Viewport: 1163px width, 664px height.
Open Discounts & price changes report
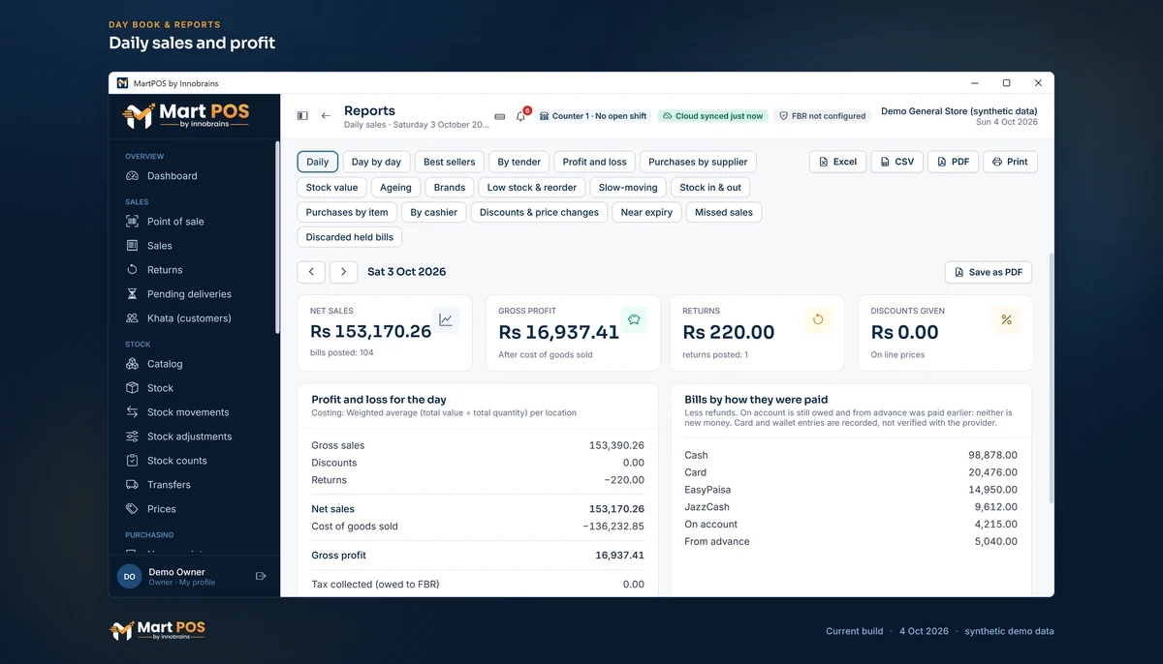pyautogui.click(x=539, y=212)
